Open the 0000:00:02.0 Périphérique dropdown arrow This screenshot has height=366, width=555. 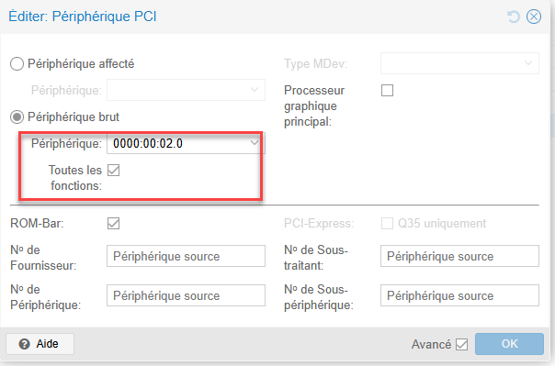[x=255, y=143]
